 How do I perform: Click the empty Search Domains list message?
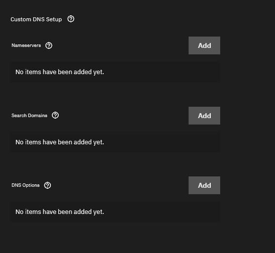60,142
